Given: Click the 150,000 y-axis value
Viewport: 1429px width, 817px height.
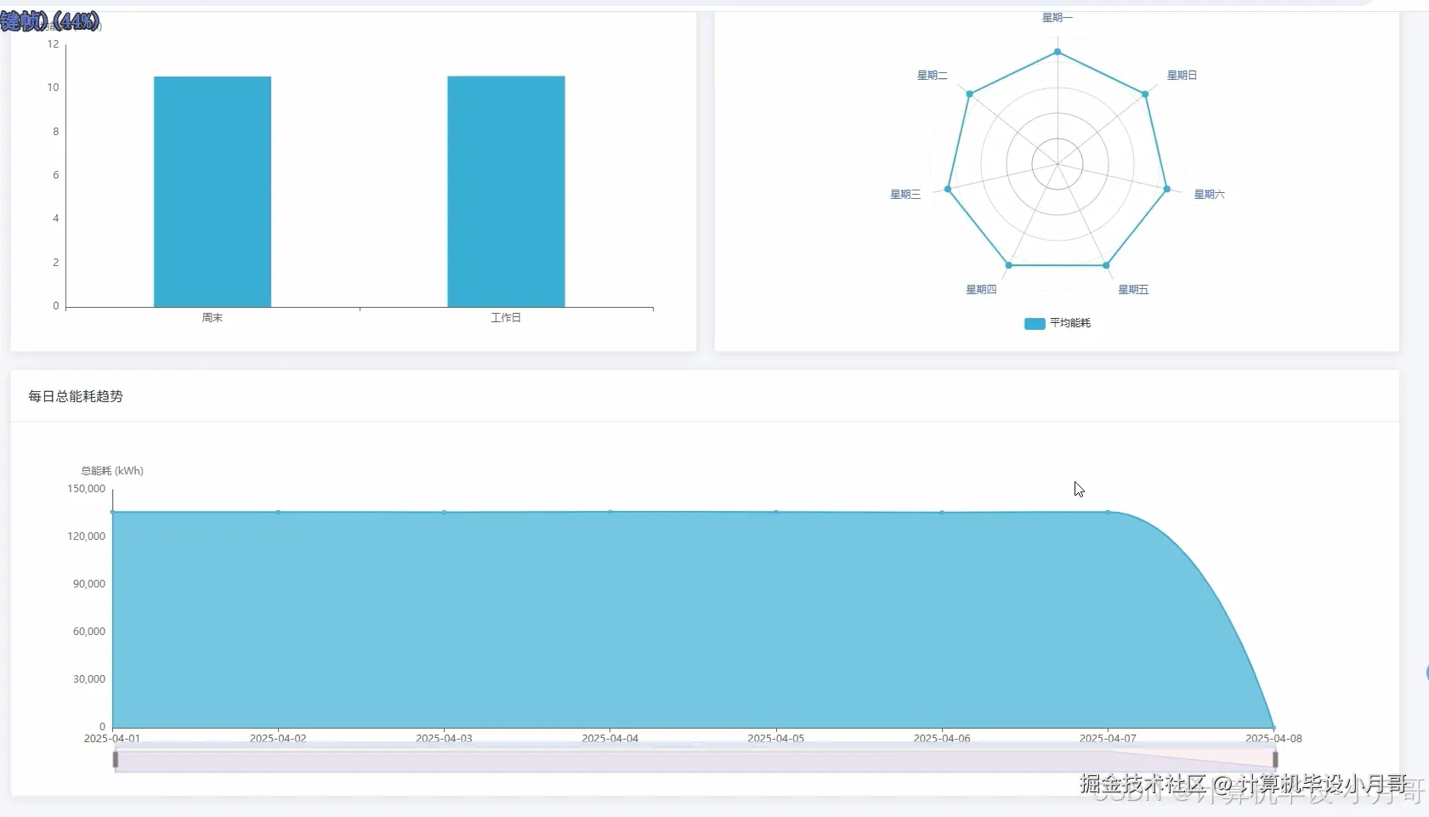Looking at the screenshot, I should pos(87,489).
